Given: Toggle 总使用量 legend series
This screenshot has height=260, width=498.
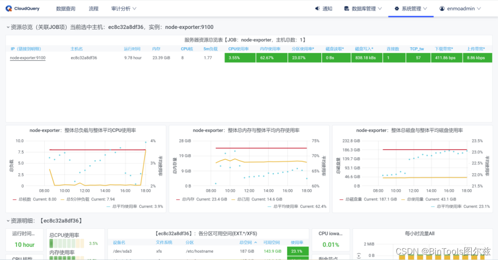Looking at the screenshot, I should [415, 199].
